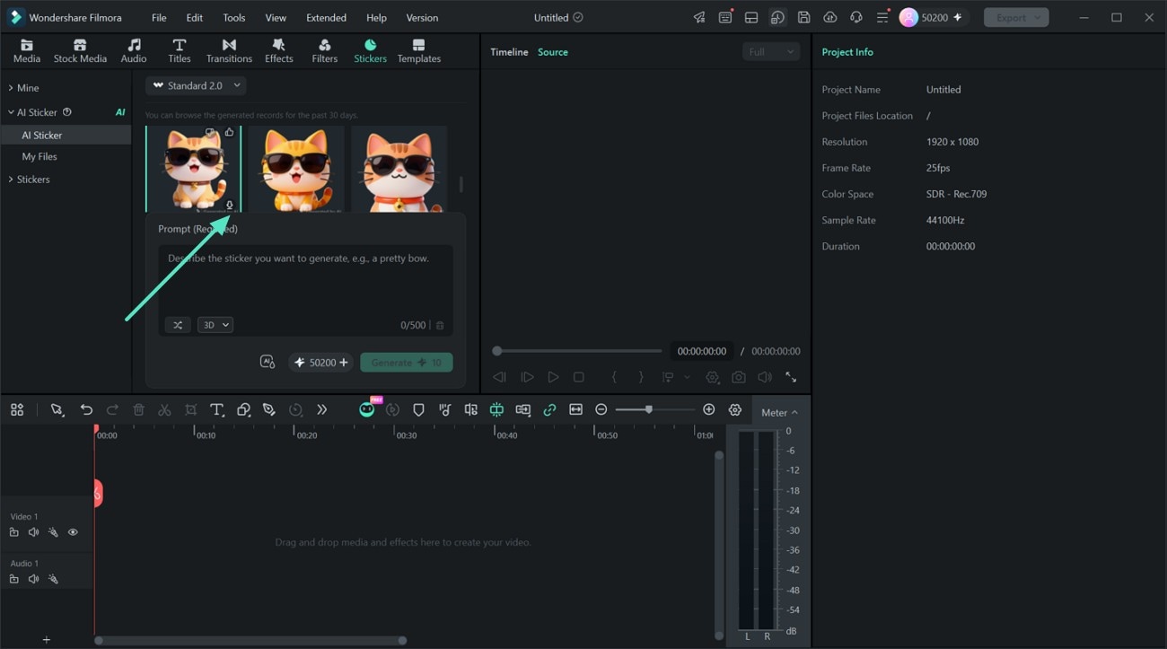
Task: Mute the Video 1 track
Action: pyautogui.click(x=33, y=532)
